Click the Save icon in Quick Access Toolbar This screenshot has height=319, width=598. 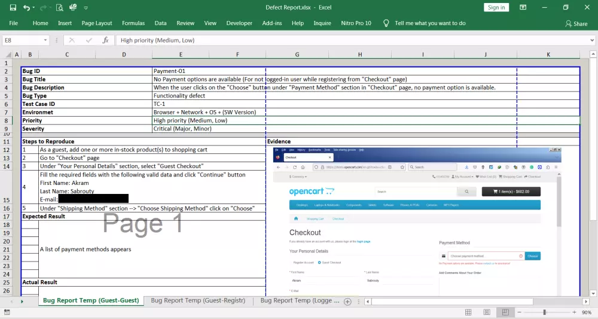pyautogui.click(x=13, y=8)
